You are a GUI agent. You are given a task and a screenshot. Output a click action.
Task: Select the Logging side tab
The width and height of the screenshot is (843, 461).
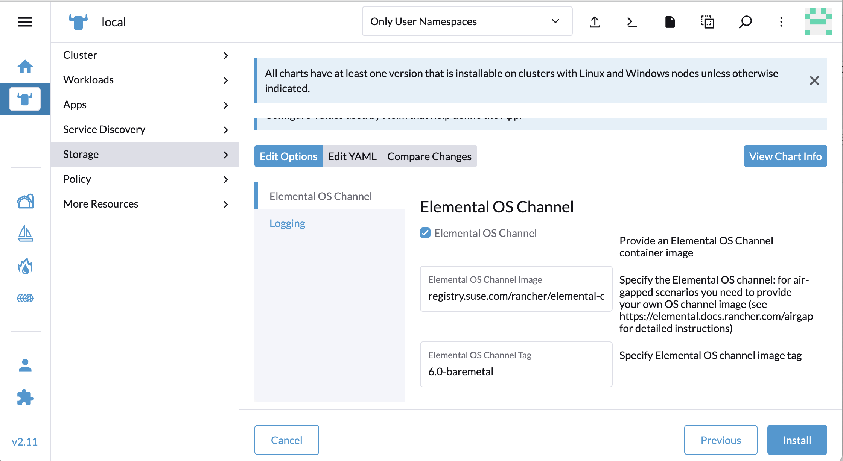tap(287, 223)
